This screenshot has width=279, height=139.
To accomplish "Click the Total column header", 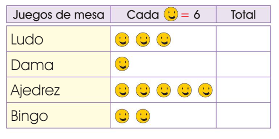I will click(x=243, y=14).
